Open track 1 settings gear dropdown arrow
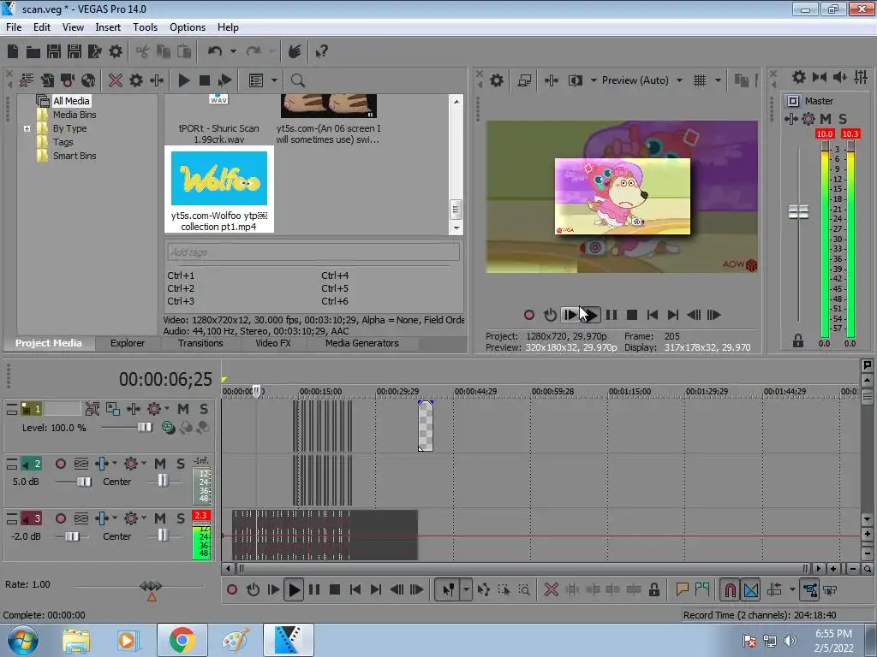Screen dimensions: 877x657 click(167, 409)
